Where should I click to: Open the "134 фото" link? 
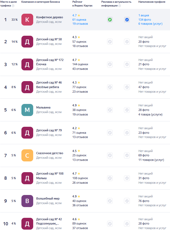(145, 20)
